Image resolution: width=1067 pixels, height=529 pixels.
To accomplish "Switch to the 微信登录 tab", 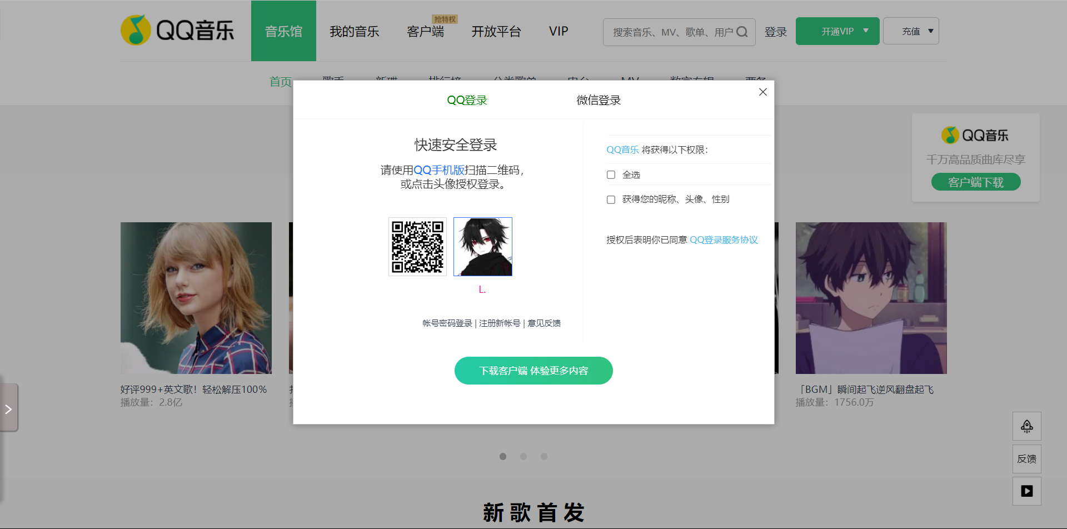I will [x=599, y=100].
